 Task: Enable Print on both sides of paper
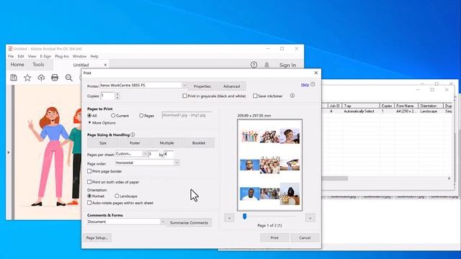pos(89,182)
